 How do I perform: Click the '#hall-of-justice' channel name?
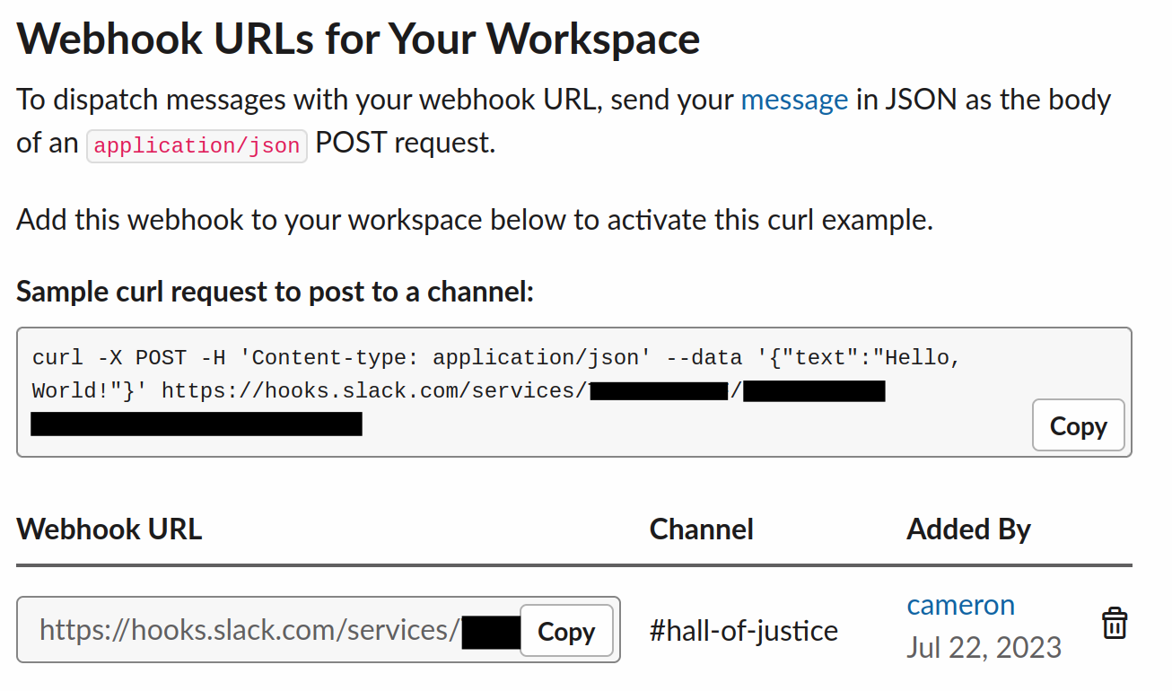744,631
